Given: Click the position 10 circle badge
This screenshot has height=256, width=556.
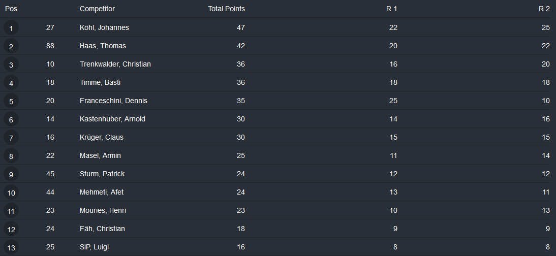Looking at the screenshot, I should pyautogui.click(x=11, y=193).
